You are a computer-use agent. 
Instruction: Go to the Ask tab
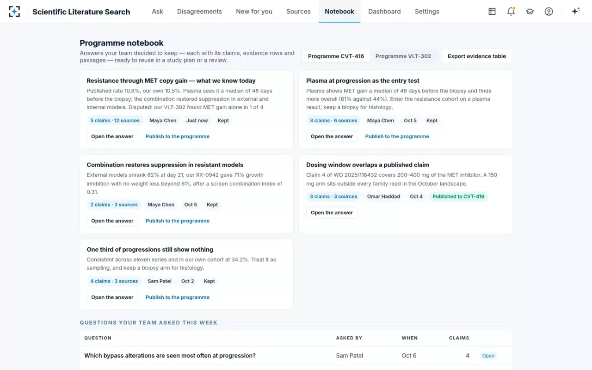click(157, 12)
